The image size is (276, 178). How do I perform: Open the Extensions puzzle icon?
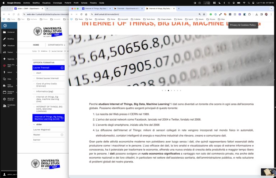(249, 14)
